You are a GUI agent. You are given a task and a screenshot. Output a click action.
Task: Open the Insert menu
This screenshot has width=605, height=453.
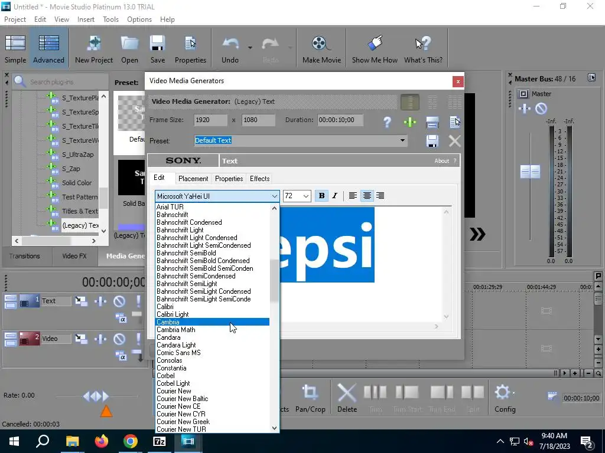[86, 19]
